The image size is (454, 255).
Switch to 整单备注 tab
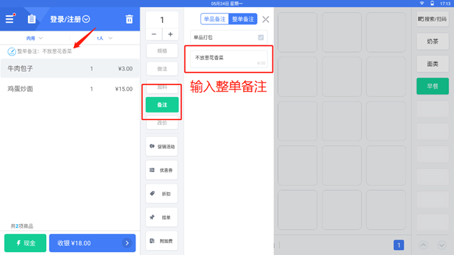pos(242,19)
